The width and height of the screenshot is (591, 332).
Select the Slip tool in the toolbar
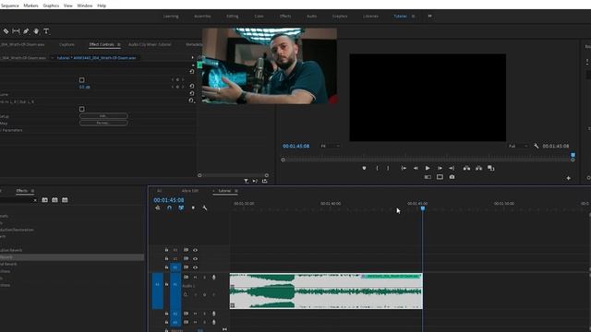[x=16, y=31]
